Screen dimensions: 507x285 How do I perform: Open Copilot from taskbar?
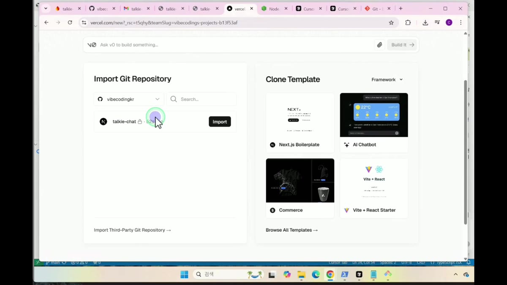287,274
